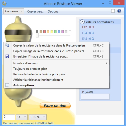
Task: Click the P (Watt) input field
Action: pos(95,96)
